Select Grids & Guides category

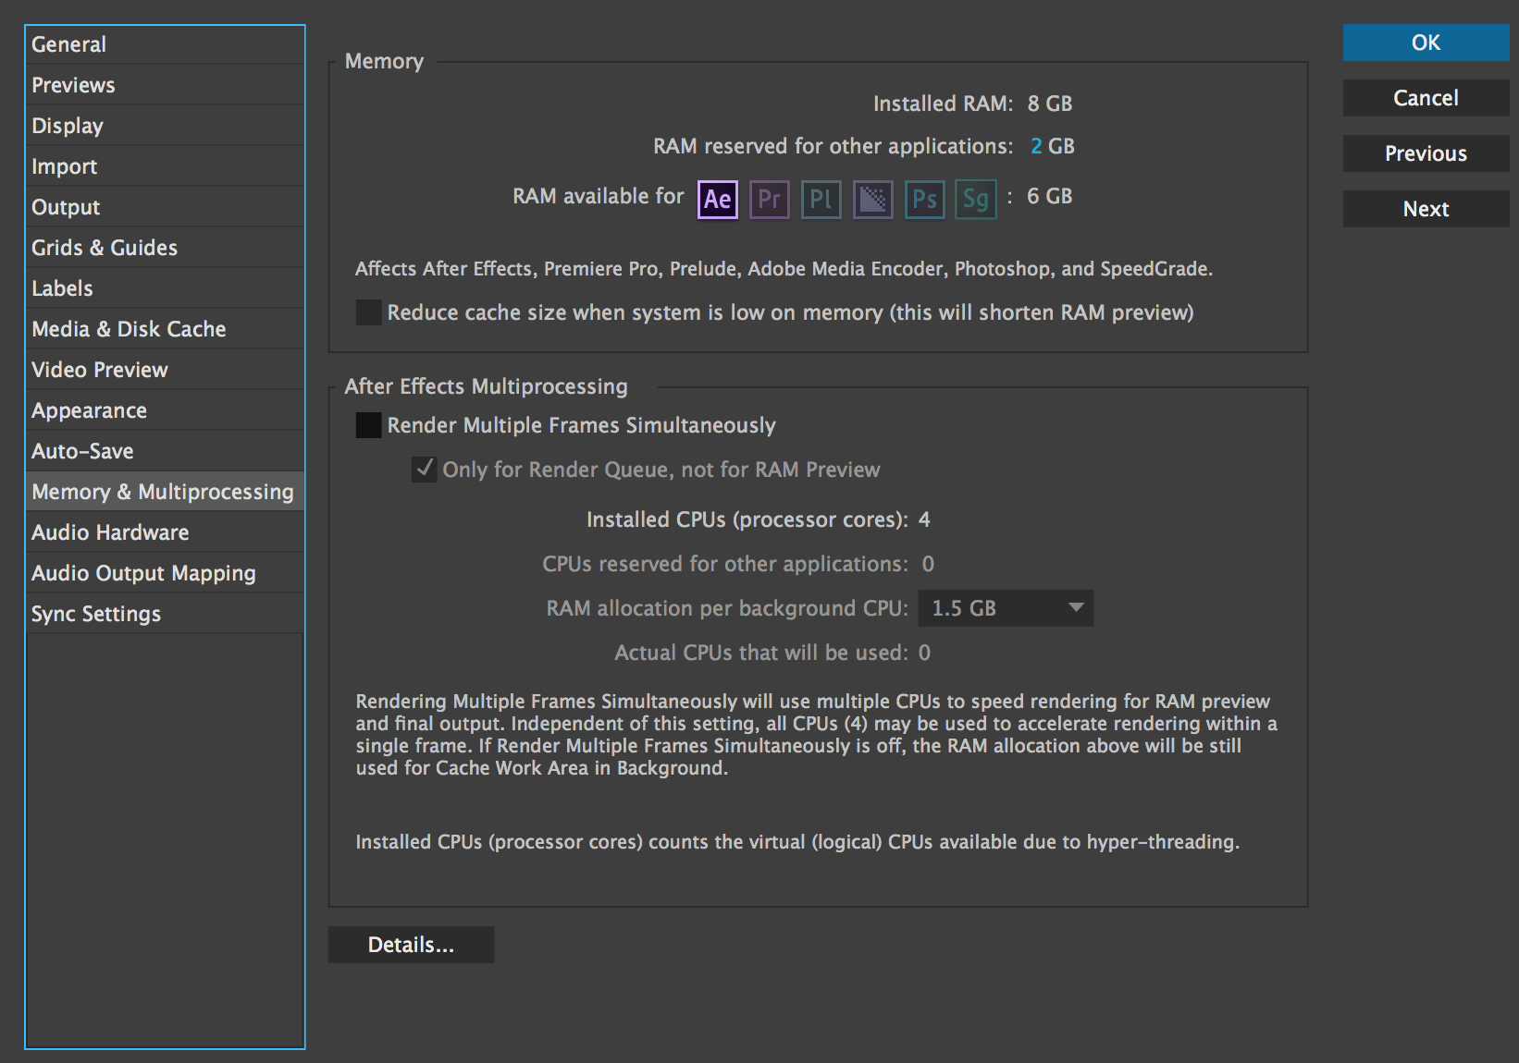165,248
